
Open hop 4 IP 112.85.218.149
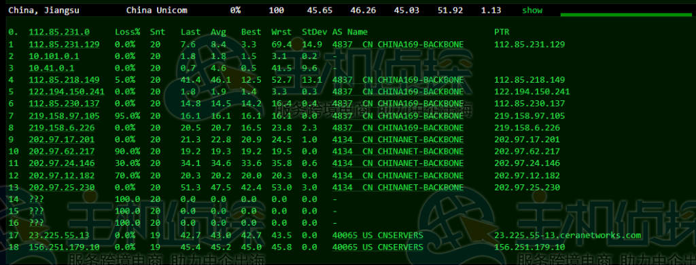click(65, 80)
